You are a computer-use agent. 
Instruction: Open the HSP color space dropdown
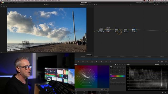106,89
